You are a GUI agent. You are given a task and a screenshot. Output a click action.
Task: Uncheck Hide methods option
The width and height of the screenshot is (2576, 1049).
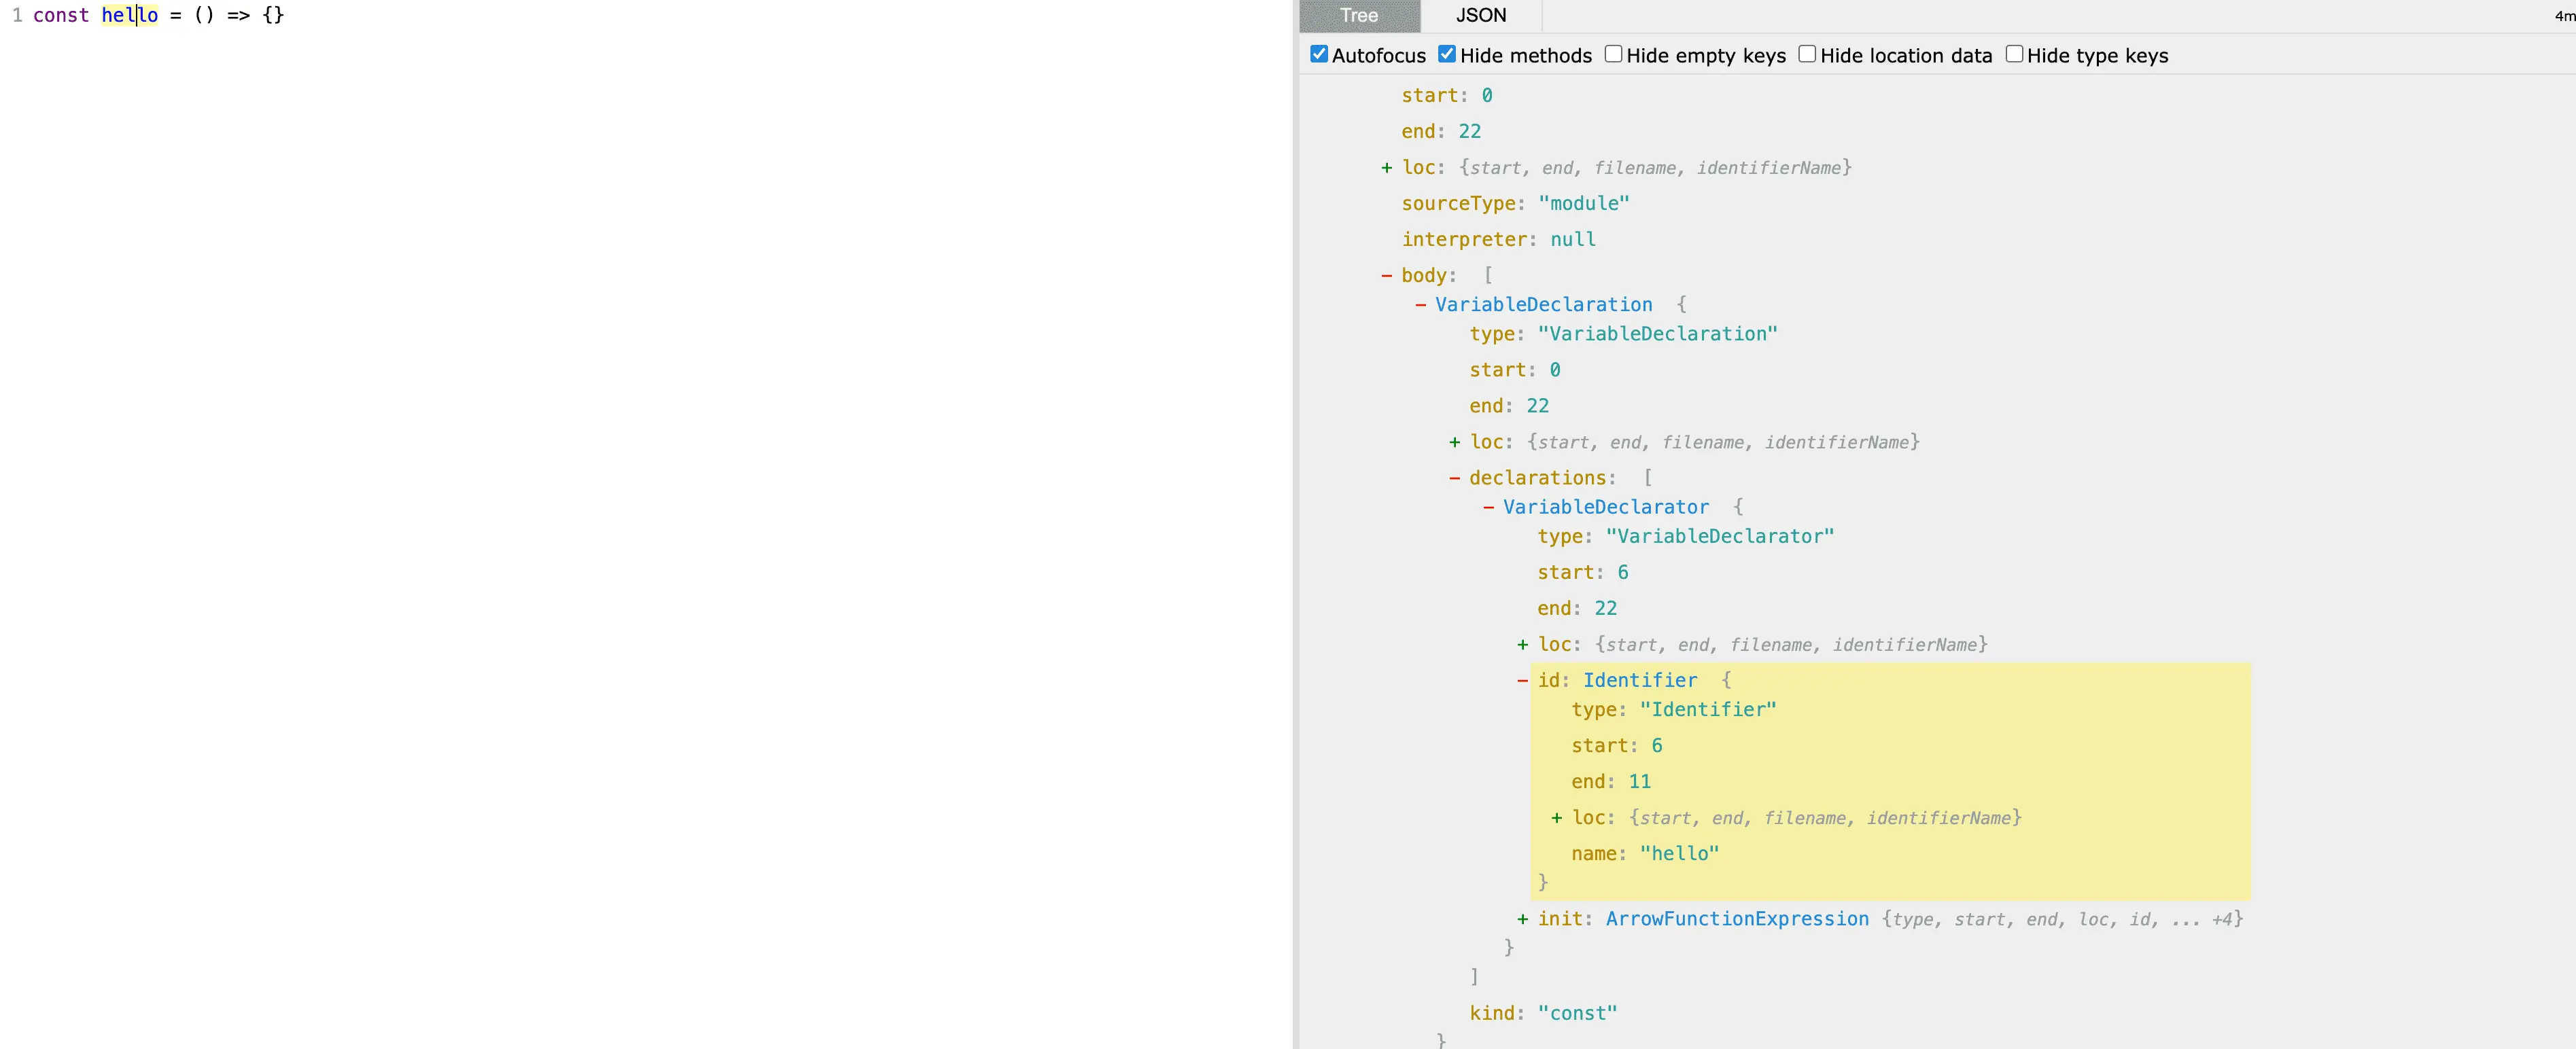(x=1446, y=55)
